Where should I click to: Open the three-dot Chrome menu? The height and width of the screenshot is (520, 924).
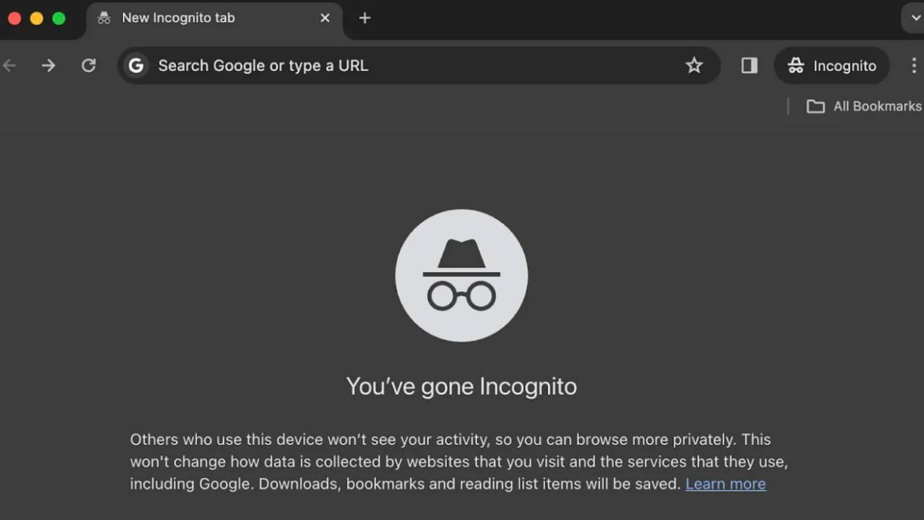coord(914,66)
